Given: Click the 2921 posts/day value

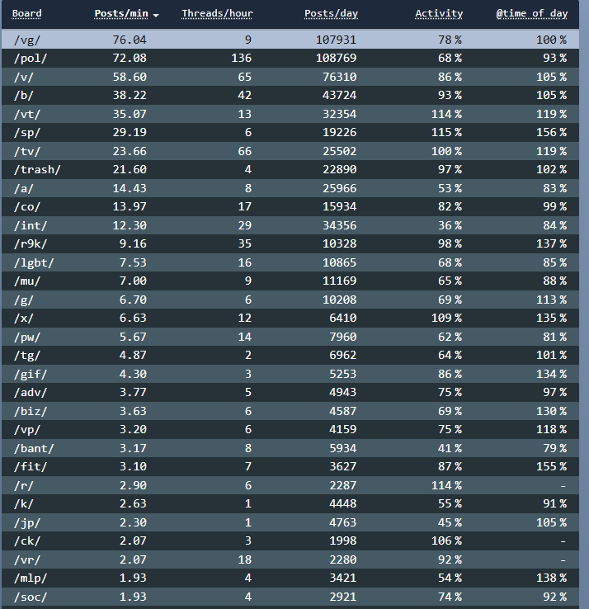Looking at the screenshot, I should [343, 597].
